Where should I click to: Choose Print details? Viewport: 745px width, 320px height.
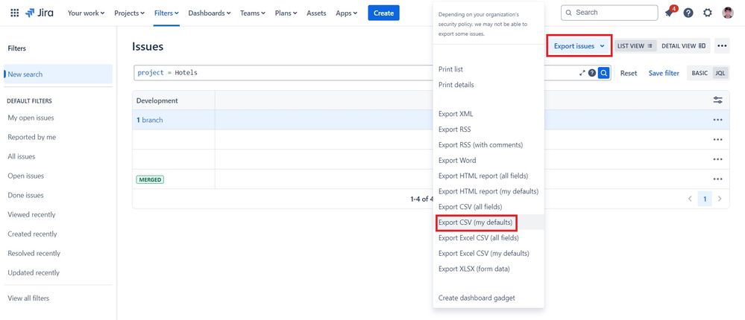pyautogui.click(x=488, y=85)
